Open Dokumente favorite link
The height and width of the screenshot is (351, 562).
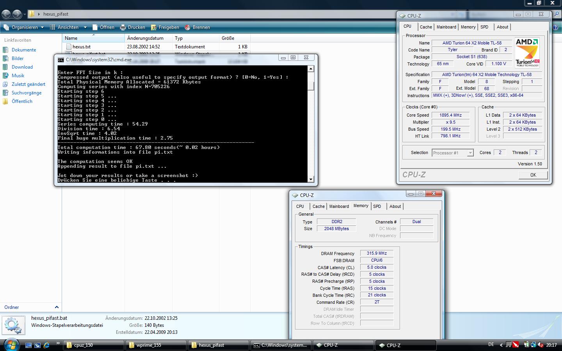click(24, 50)
